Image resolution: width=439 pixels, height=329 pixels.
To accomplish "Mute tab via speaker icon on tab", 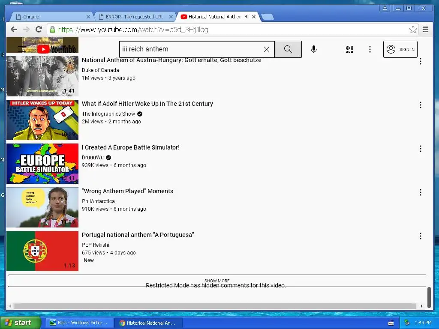I will coord(247,17).
